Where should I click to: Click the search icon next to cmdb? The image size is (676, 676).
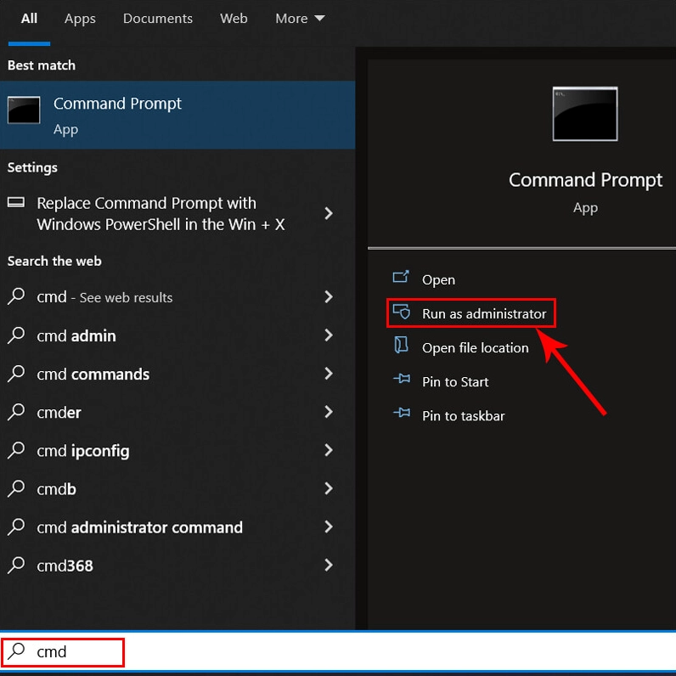click(x=16, y=488)
